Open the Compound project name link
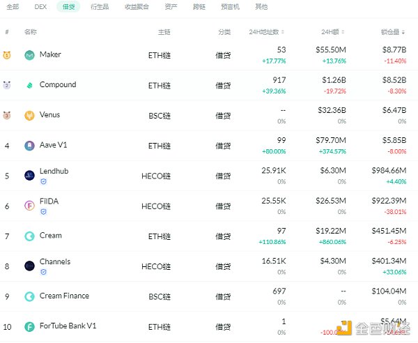 tap(58, 85)
